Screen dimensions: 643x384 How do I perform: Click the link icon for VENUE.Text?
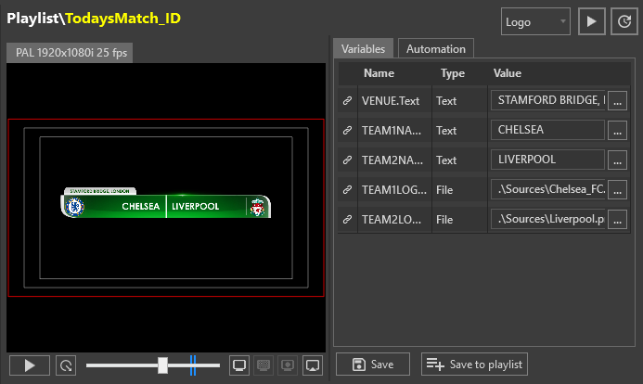click(x=348, y=100)
